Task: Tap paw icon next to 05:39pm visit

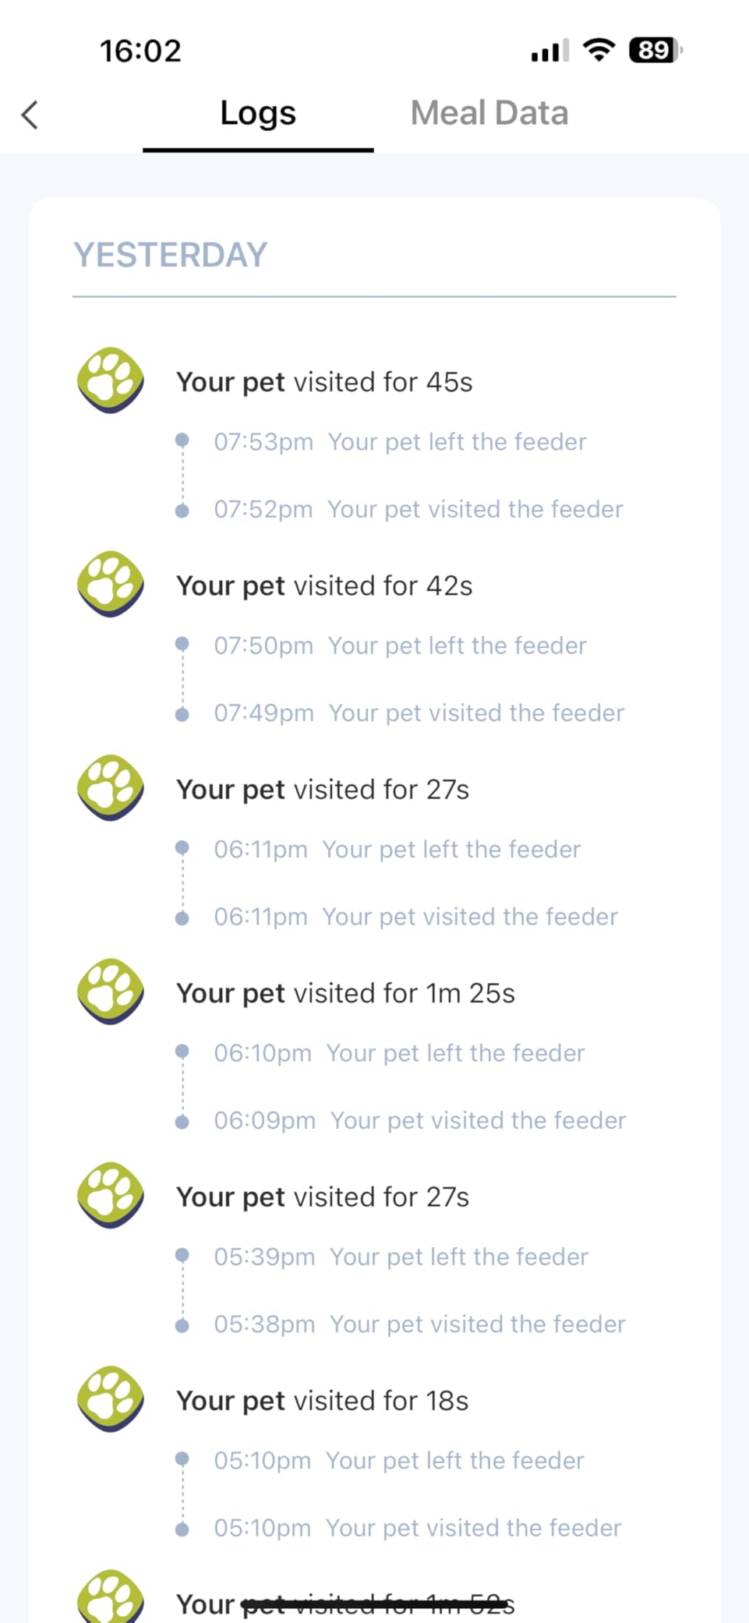Action: tap(111, 1195)
